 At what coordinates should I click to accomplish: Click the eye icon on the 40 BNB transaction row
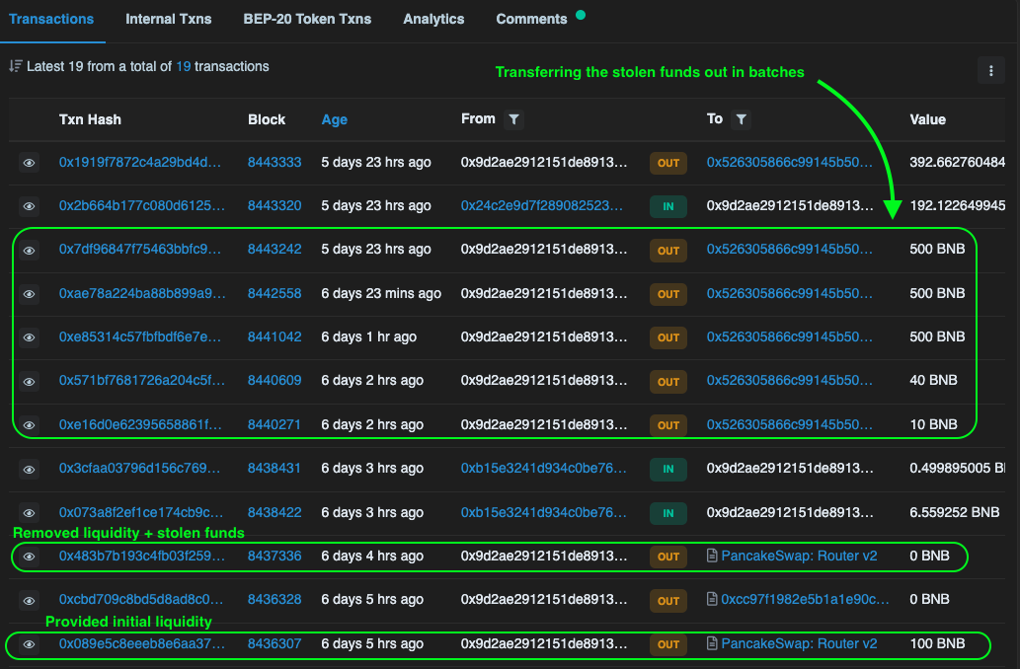click(29, 381)
